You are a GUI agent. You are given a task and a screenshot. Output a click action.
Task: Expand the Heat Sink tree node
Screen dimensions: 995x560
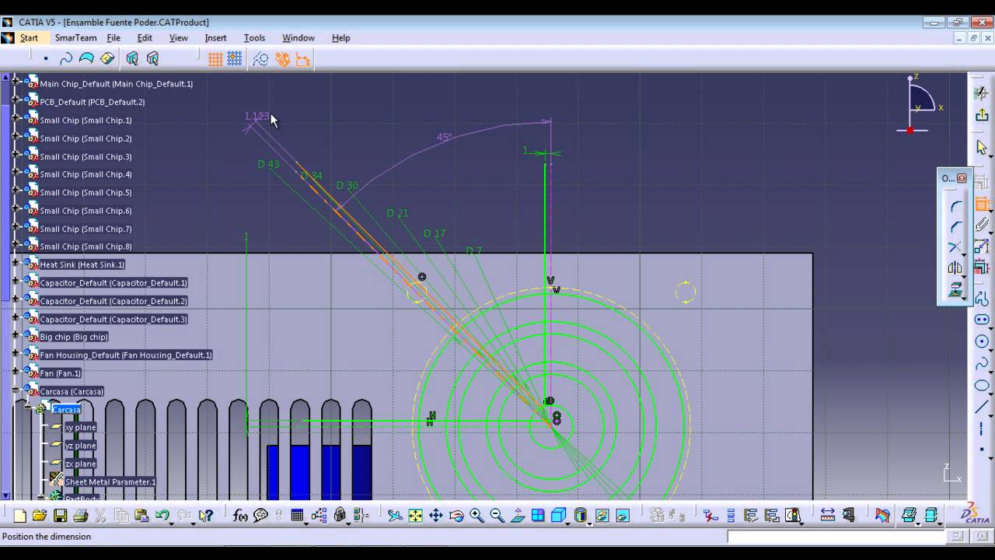pyautogui.click(x=16, y=262)
